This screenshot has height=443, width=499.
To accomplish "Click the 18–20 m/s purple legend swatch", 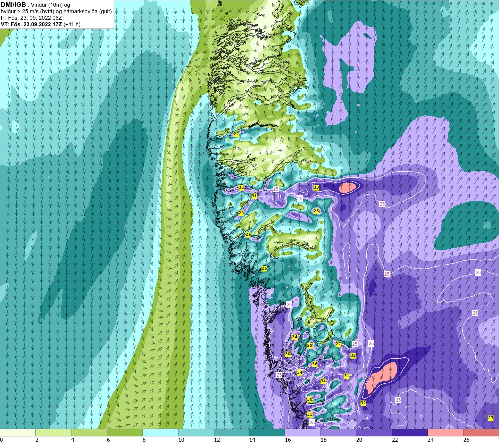I will [x=339, y=432].
